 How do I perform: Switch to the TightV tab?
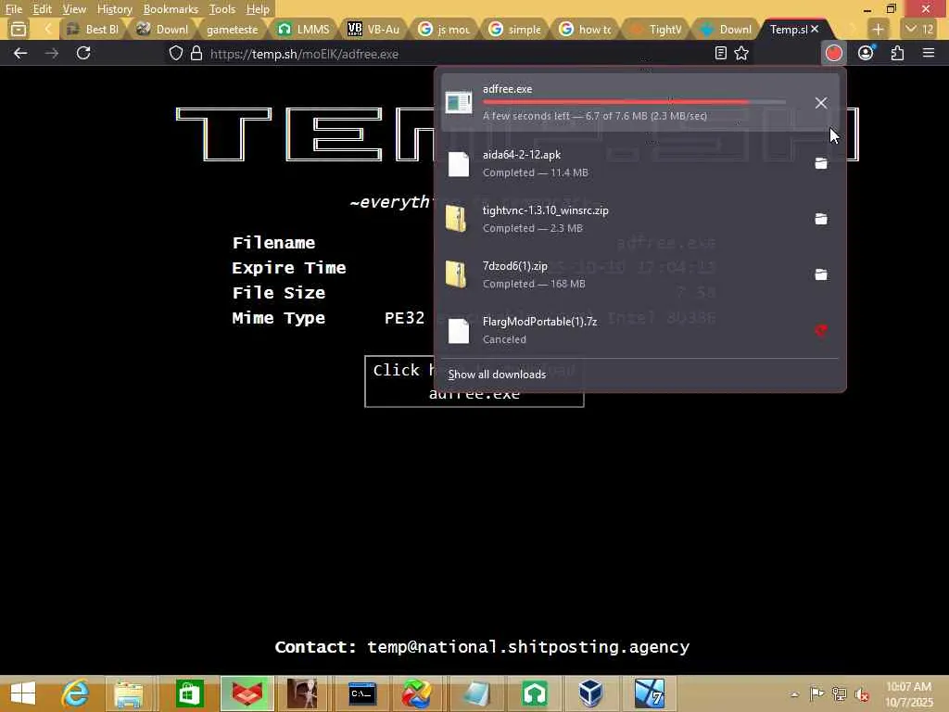(x=655, y=29)
